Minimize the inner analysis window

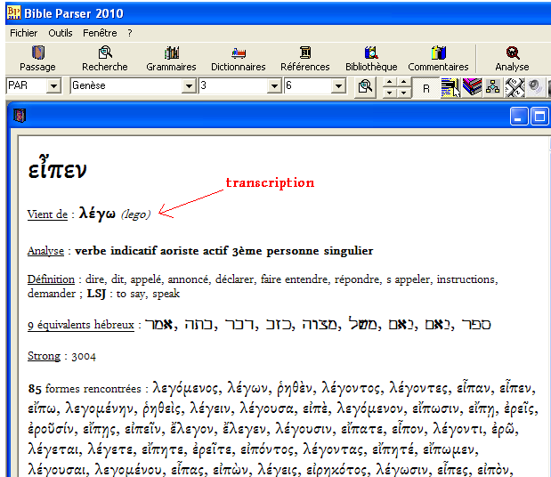(x=519, y=116)
